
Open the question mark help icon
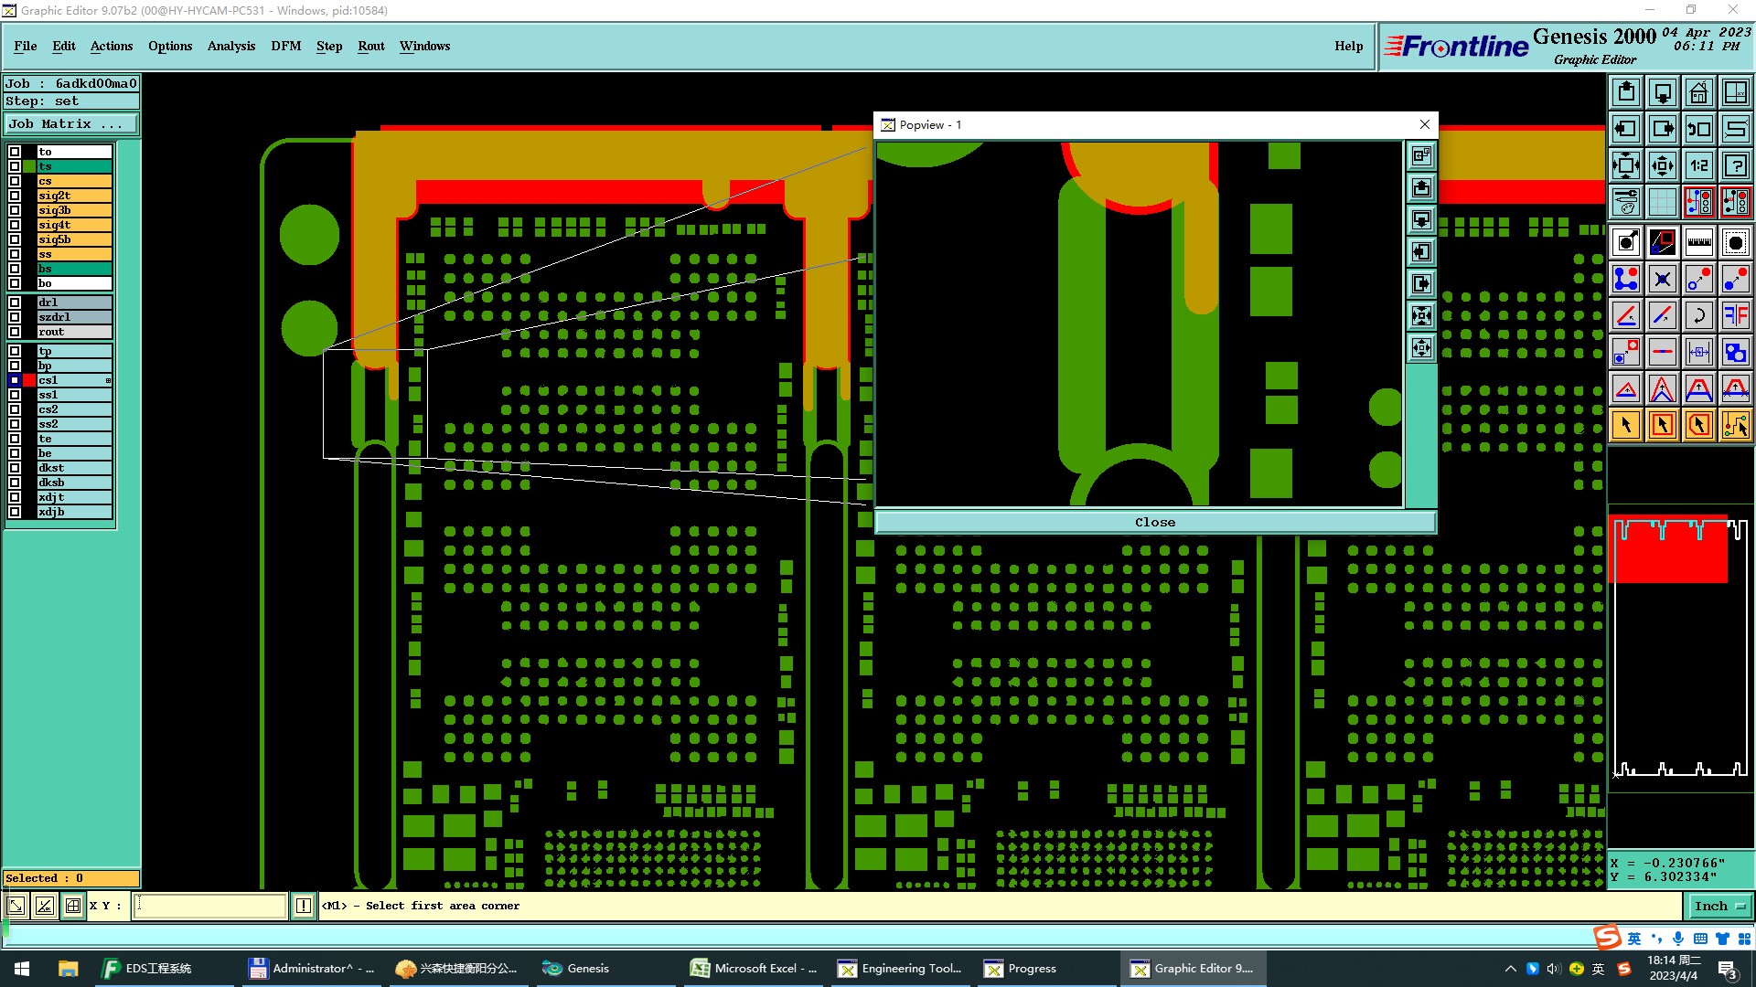(x=1735, y=165)
